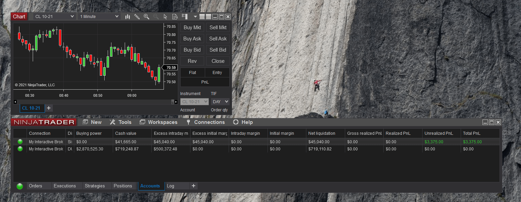This screenshot has height=202, width=521.
Task: Click the Buy Mkt button
Action: click(x=192, y=27)
